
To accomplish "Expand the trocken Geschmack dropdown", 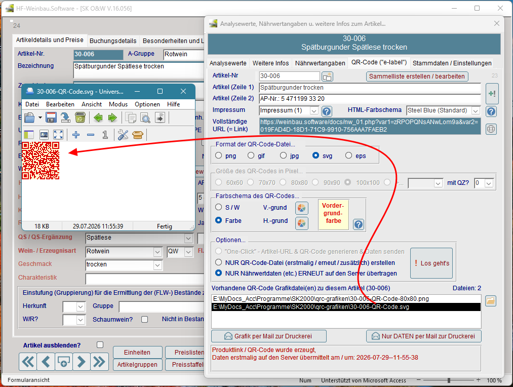I will click(x=157, y=265).
